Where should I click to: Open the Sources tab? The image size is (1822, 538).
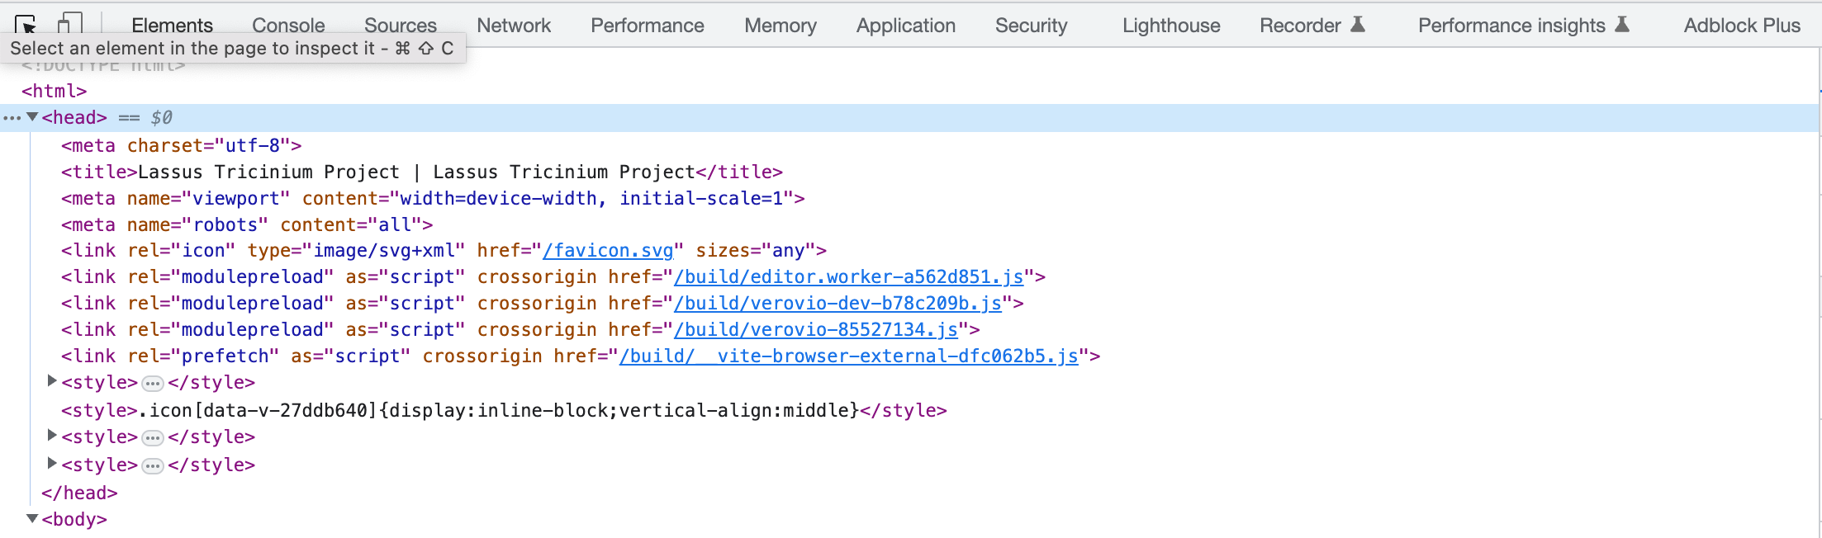[x=401, y=26]
